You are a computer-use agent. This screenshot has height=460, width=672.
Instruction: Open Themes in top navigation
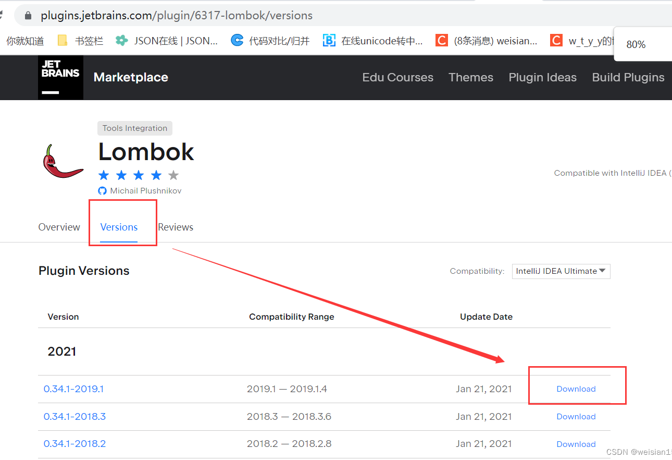[x=471, y=77]
